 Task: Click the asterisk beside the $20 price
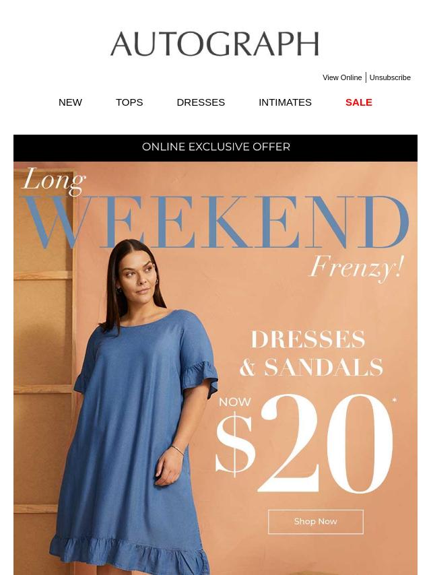(395, 401)
